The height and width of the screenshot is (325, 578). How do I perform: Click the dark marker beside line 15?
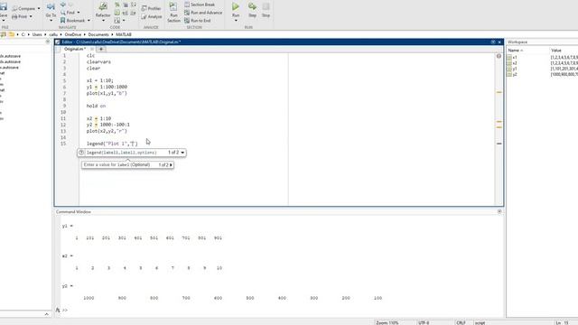pos(499,144)
